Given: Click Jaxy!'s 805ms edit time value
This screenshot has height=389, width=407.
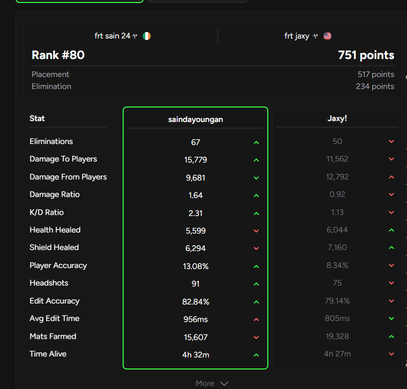Looking at the screenshot, I should pos(337,318).
